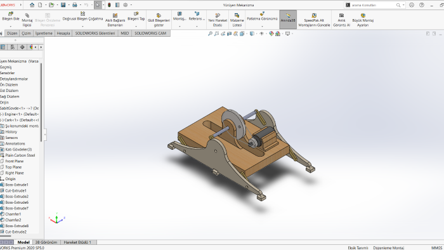This screenshot has height=250, width=444.
Task: Open the DimXpert crosshair tab icon
Action: pos(22,47)
